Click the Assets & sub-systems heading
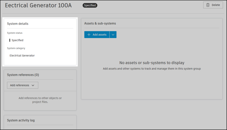Viewport: 227px width, 130px height. tap(100, 23)
